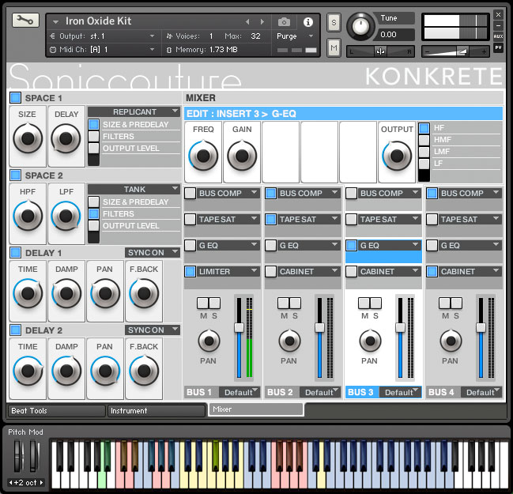513x494 pixels.
Task: Click the Delay 2 DAMP knob
Action: click(66, 371)
